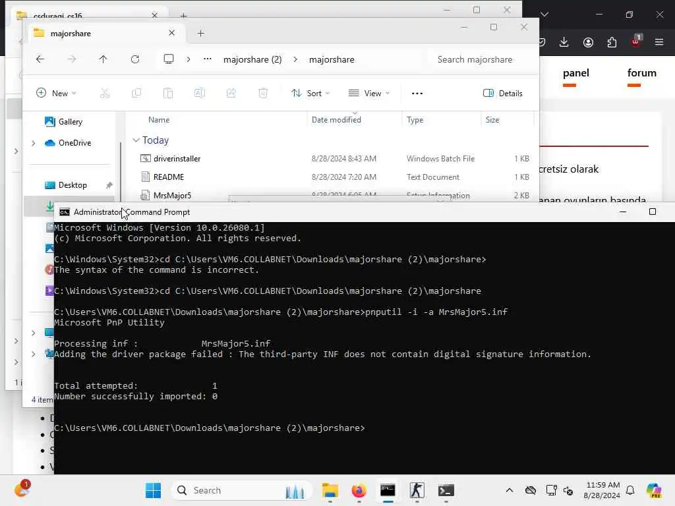Sort by Type column header
Screen dimensions: 675x506
pos(415,120)
